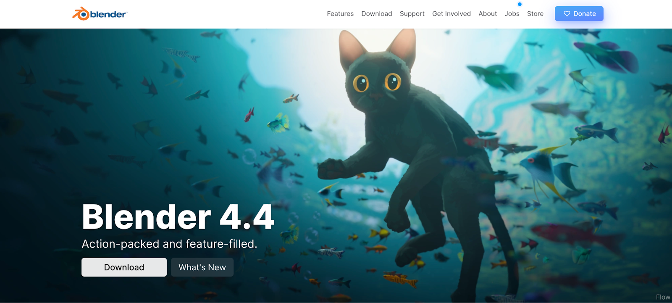Click the Blender 4.4 headline
Screen dimensions: 672x303
(178, 217)
